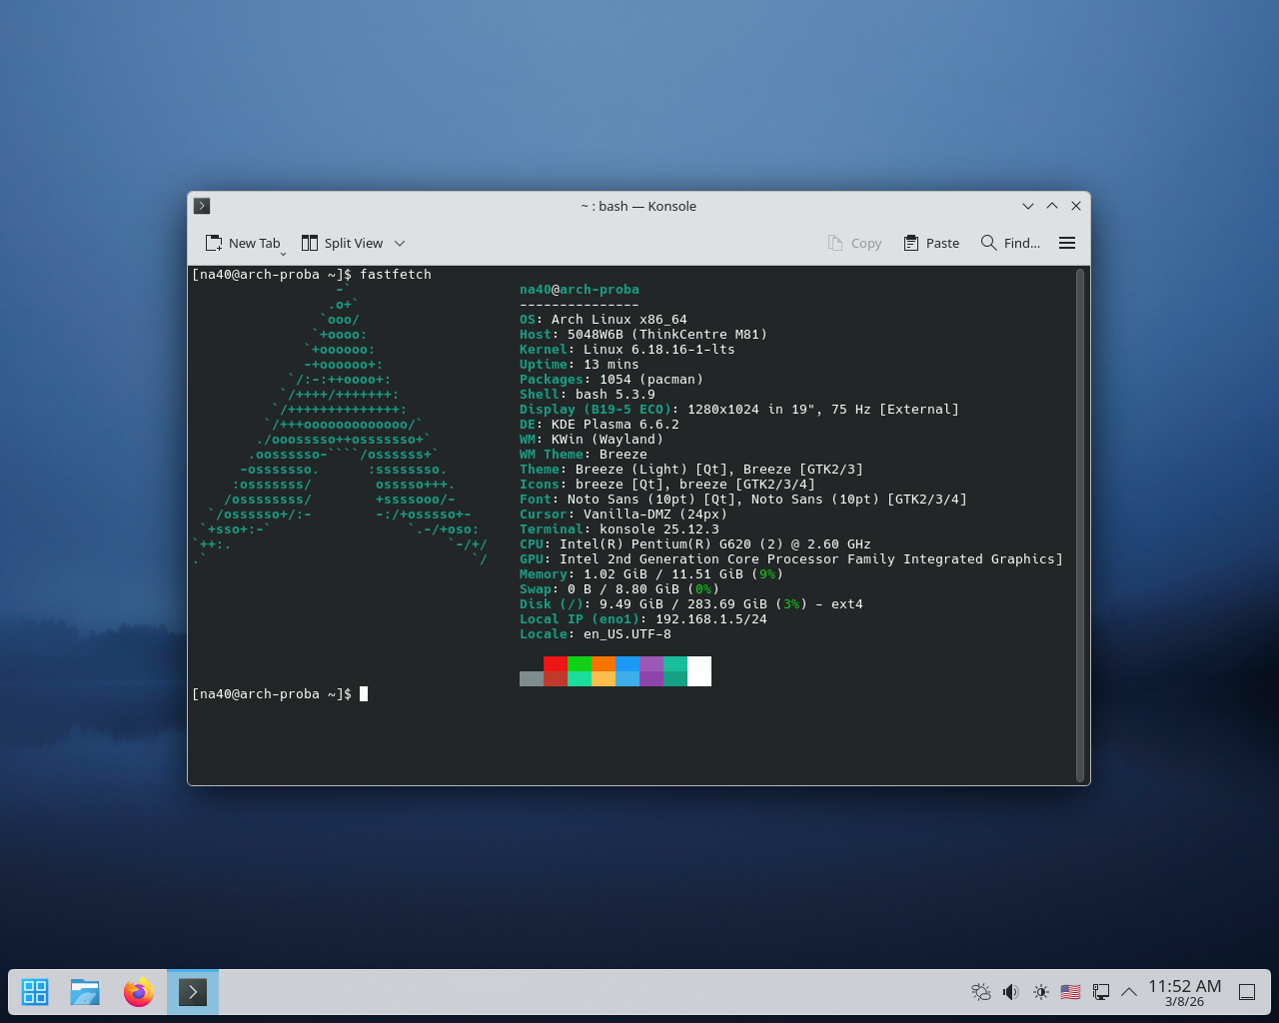Open the audio volume tray icon
1279x1023 pixels.
click(1011, 992)
